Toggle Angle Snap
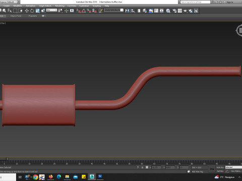This screenshot has height=181, width=242. pyautogui.click(x=84, y=11)
